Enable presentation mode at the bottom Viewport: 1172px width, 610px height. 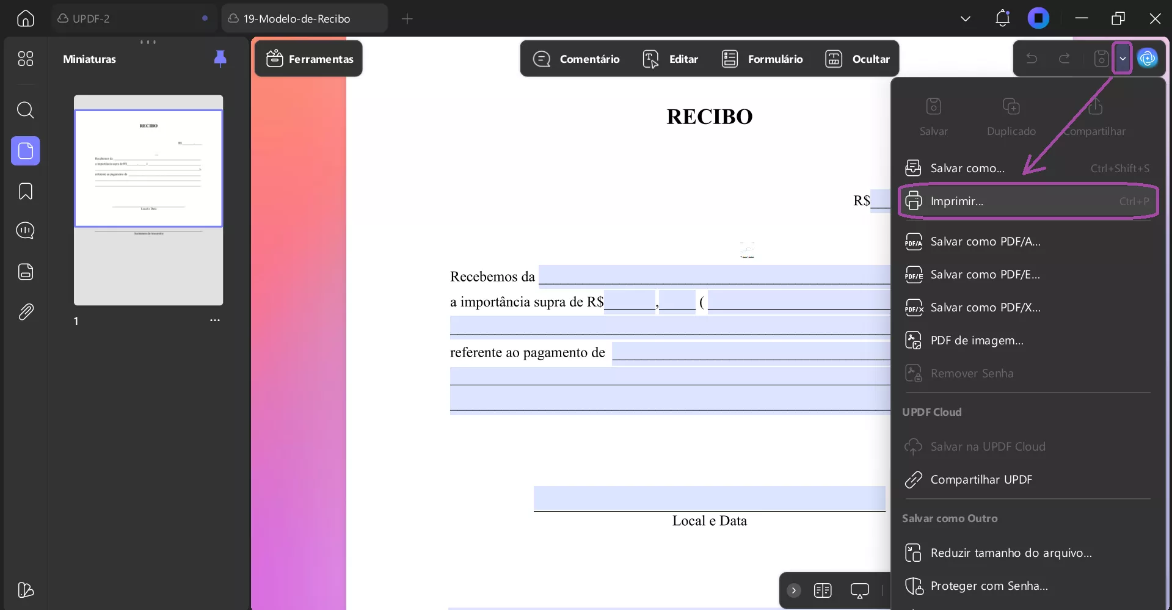click(860, 590)
